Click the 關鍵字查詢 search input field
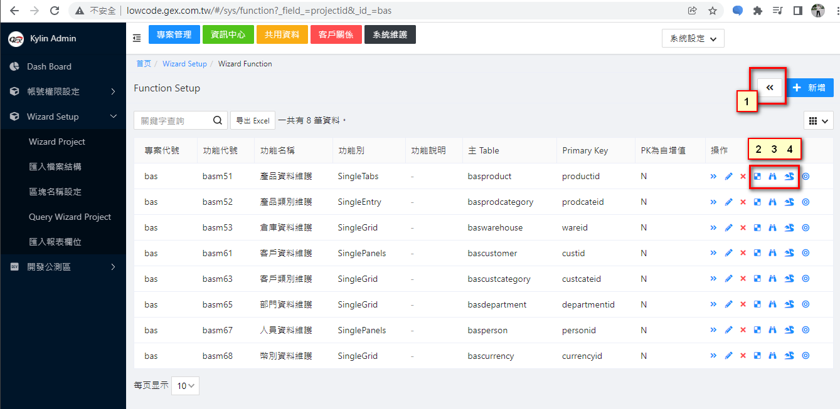 tap(173, 121)
